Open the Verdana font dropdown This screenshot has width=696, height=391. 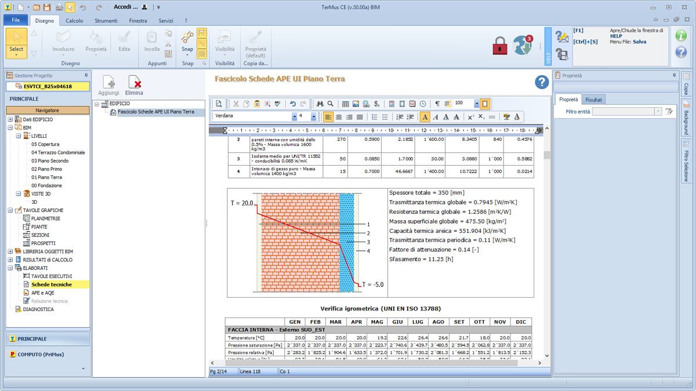click(x=294, y=116)
